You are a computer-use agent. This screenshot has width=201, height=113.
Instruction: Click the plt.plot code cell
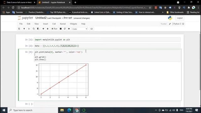coord(107,56)
